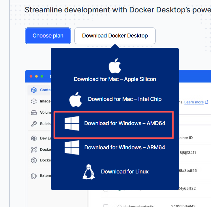This screenshot has width=211, height=207.
Task: Expand the Download Docker Desktop dropdown
Action: click(x=115, y=36)
